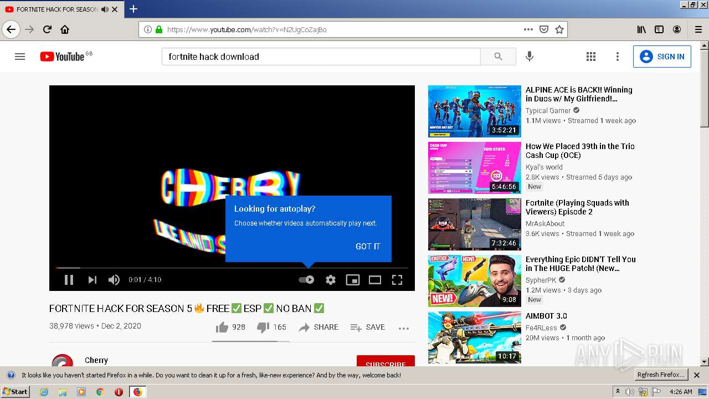Open Firefox account icon
Image resolution: width=709 pixels, height=399 pixels.
[677, 29]
